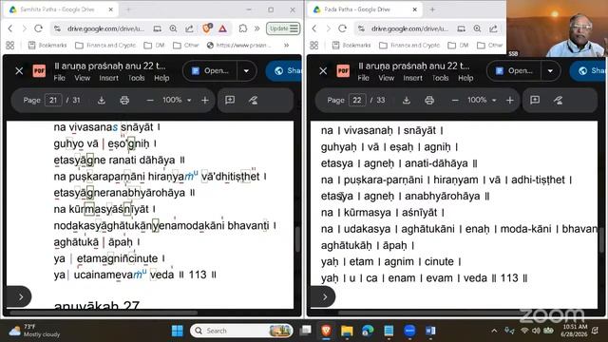The image size is (608, 342).
Task: Expand hidden toolbar items chevron in left browser
Action: (x=257, y=28)
